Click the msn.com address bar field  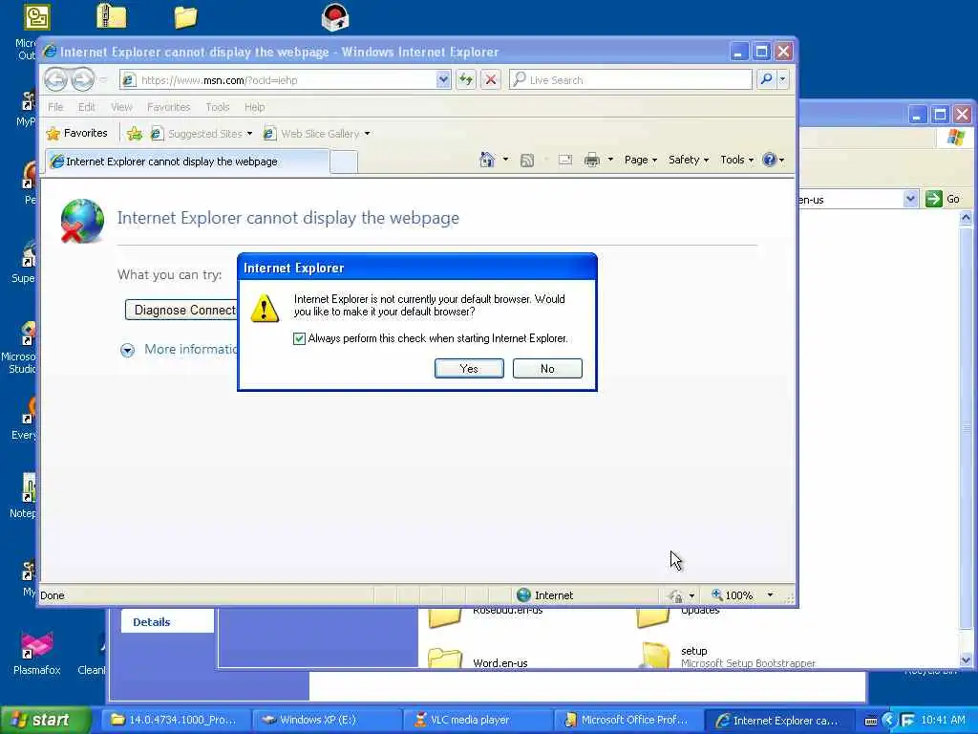coord(285,80)
